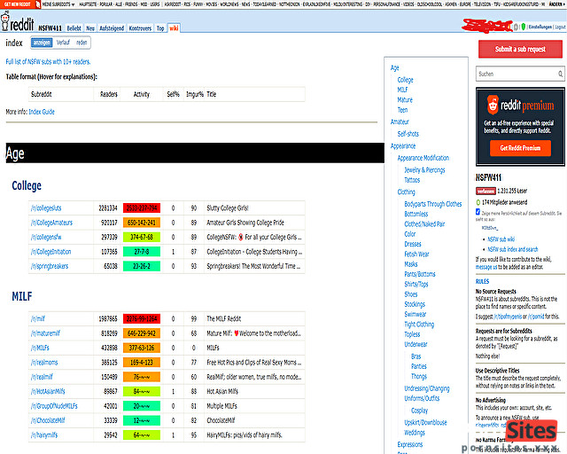The image size is (567, 454).
Task: Open Einstellungen preferences link
Action: tap(540, 27)
